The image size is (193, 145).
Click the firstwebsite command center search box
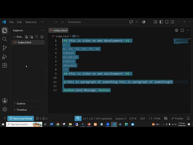coord(96,22)
